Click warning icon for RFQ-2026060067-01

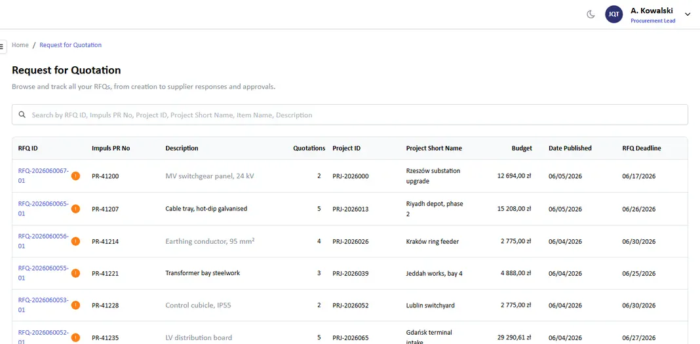pyautogui.click(x=75, y=176)
